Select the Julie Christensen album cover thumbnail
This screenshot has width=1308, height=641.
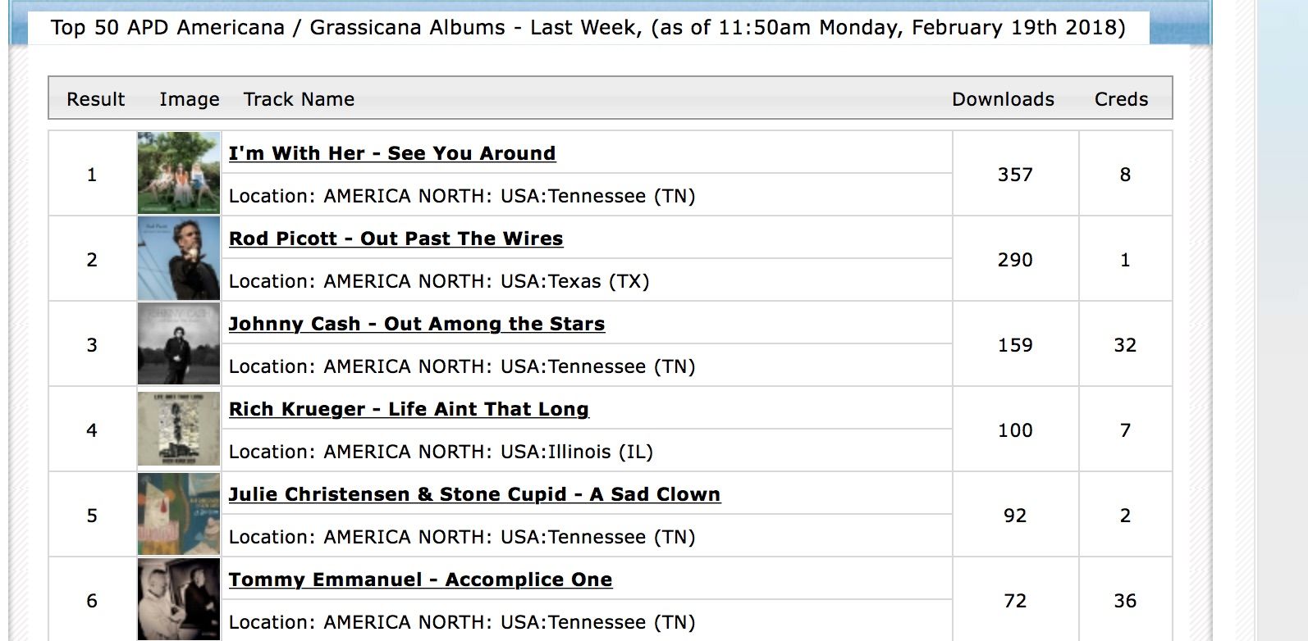click(179, 515)
